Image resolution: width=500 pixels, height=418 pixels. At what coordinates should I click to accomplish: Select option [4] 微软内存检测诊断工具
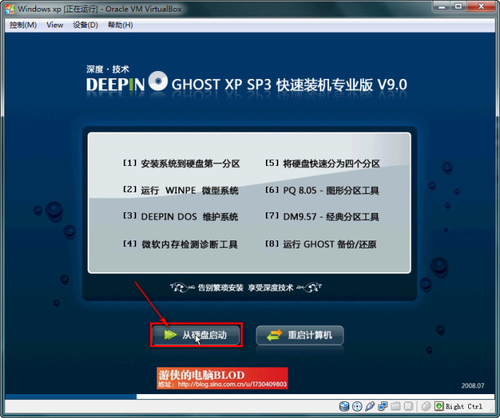pyautogui.click(x=180, y=244)
